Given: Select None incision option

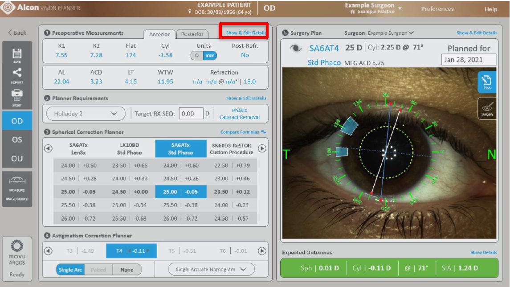Looking at the screenshot, I should [127, 270].
